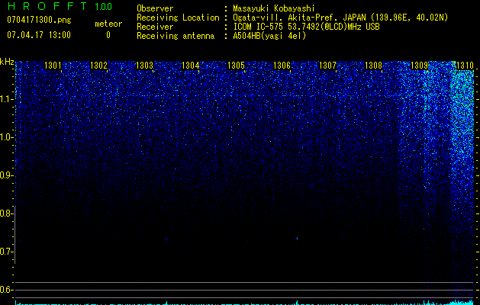Click the 0.8 kHz frequency label
Viewport: 480px width, 305px height.
[x=6, y=213]
